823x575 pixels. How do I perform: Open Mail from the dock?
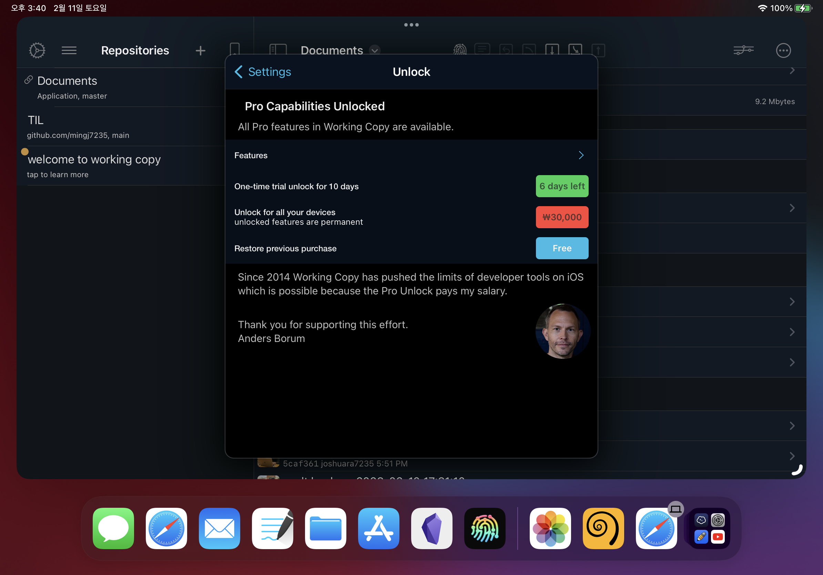(x=220, y=528)
